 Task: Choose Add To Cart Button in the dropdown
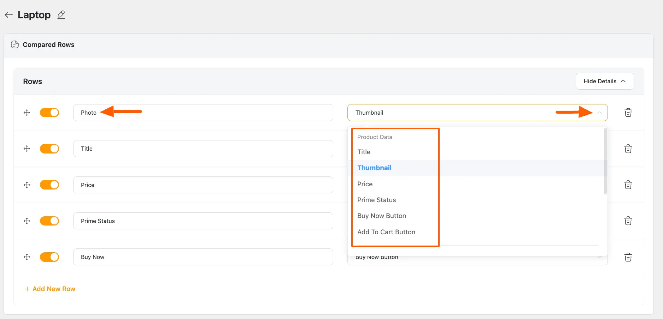(386, 232)
